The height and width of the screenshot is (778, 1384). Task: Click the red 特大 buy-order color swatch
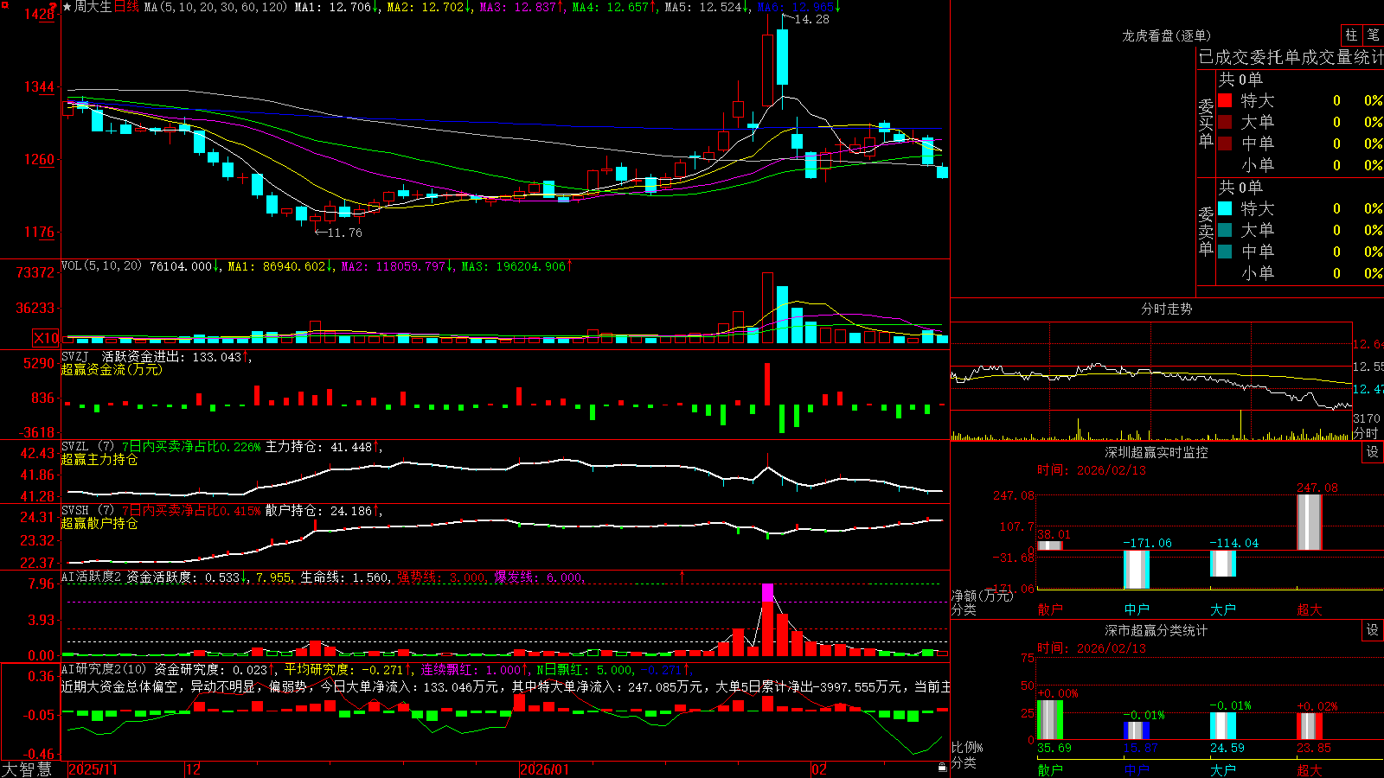point(1225,100)
